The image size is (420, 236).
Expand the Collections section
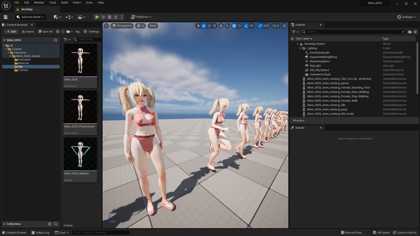coord(4,224)
